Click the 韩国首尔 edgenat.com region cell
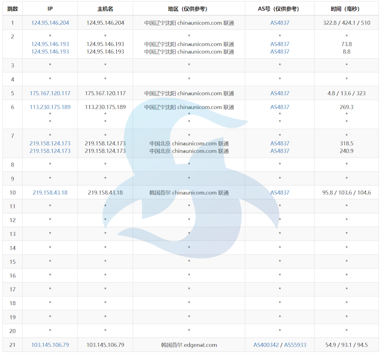The image size is (382, 355). pyautogui.click(x=189, y=345)
